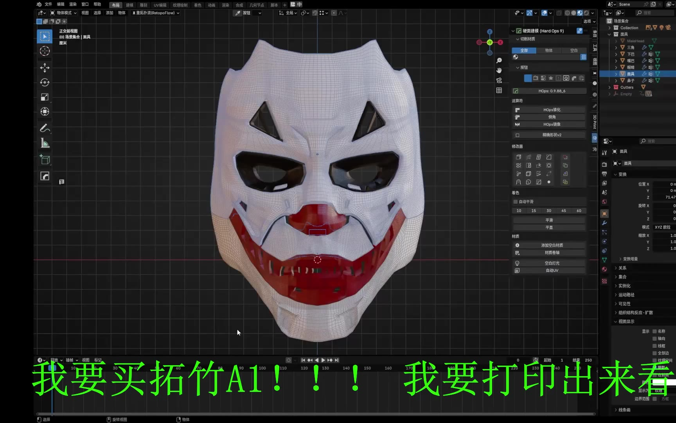Switch to the 几何节点 workspace tab
The height and width of the screenshot is (423, 676).
pyautogui.click(x=257, y=5)
